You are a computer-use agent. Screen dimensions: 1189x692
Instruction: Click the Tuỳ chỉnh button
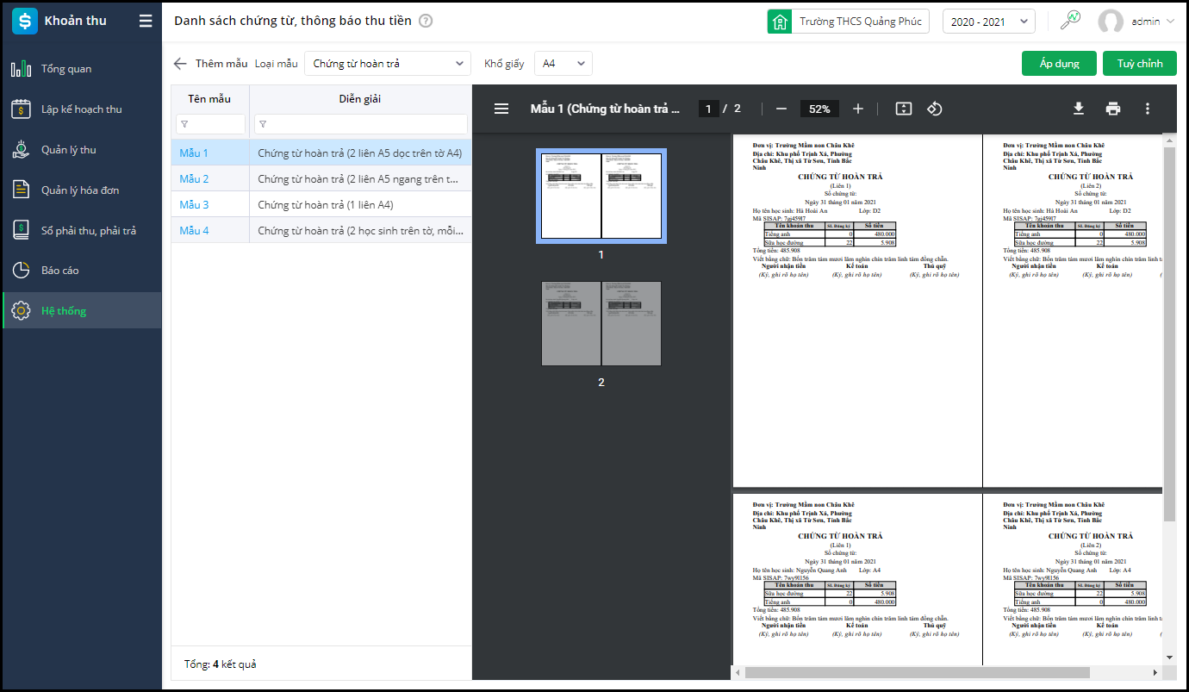click(1140, 63)
